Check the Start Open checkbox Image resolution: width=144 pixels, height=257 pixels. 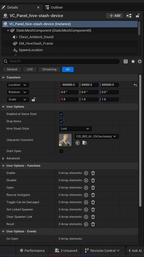tap(61, 151)
